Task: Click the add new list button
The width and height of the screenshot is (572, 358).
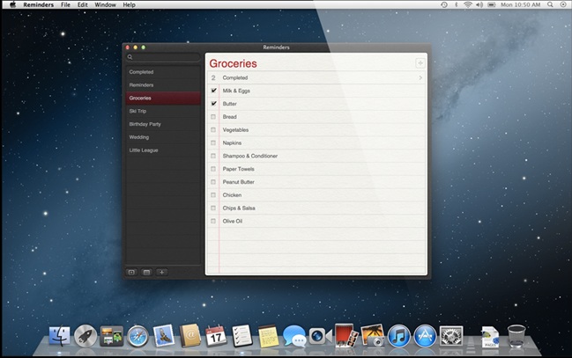Action: pyautogui.click(x=161, y=272)
